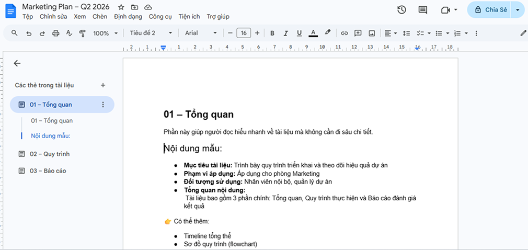Open the highlight color pen
The width and height of the screenshot is (528, 250).
[328, 32]
